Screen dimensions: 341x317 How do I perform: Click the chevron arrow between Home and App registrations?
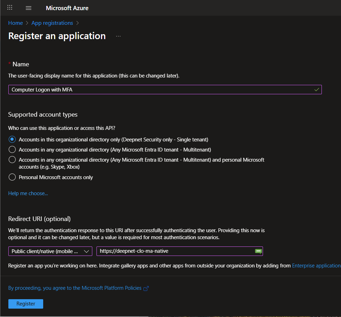27,23
